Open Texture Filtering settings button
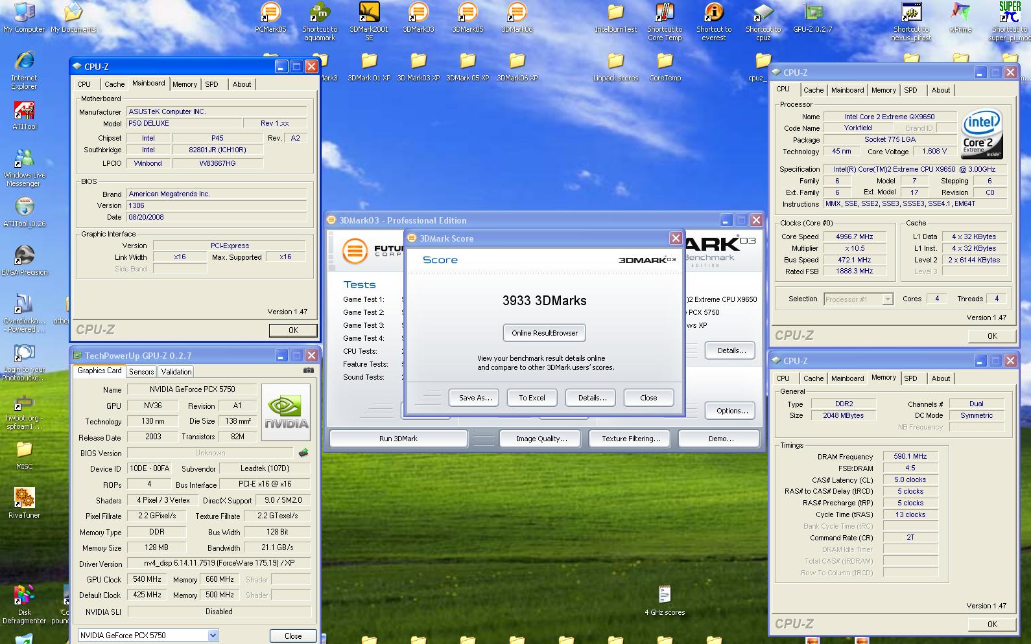Screen dimensions: 1031x644 (x=631, y=439)
